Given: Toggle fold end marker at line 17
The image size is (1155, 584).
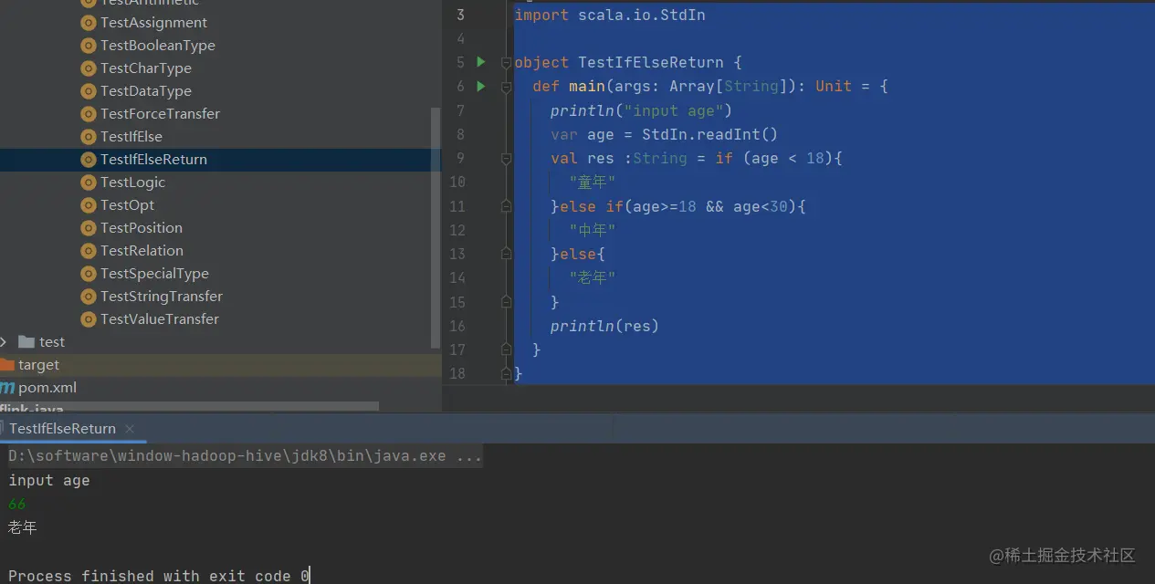Looking at the screenshot, I should coord(506,349).
